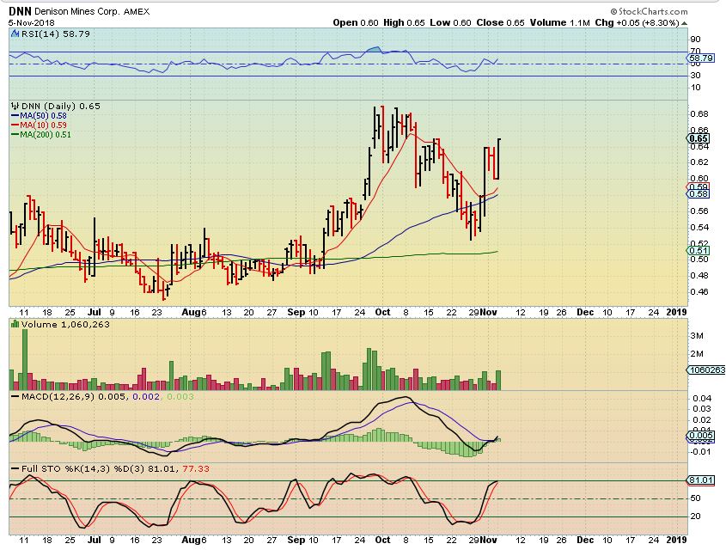Click the 'Dec' label on price axis
The width and height of the screenshot is (726, 550).
(585, 312)
